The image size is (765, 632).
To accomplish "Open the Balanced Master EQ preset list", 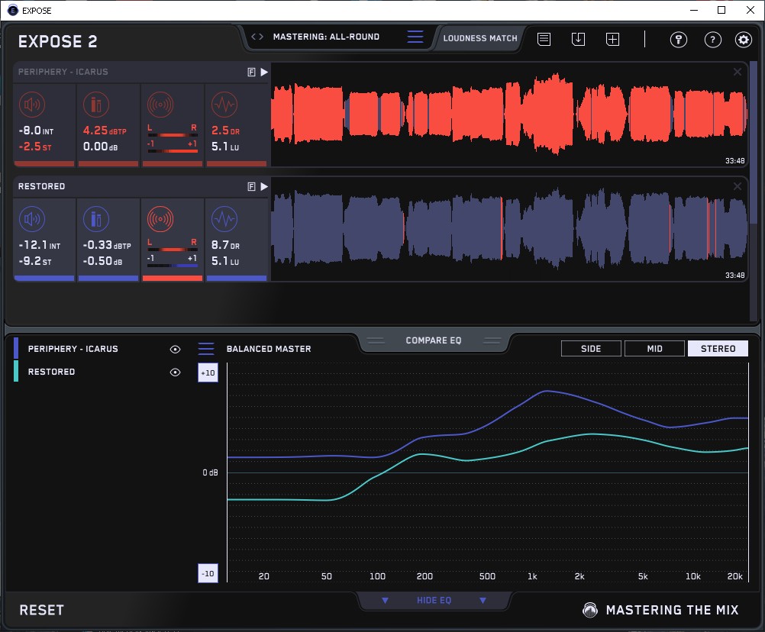I will click(x=206, y=349).
